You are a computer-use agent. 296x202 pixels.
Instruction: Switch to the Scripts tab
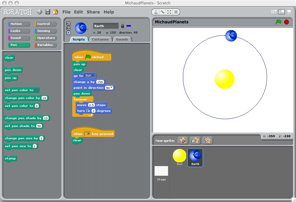tap(79, 39)
